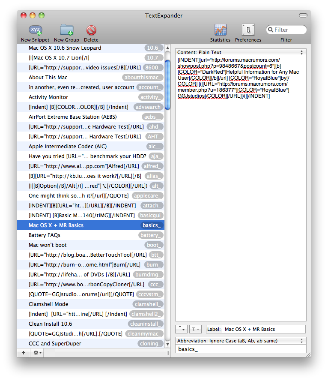Select the Activity Monitor snippet
Screen dimensions: 328x381
90,97
